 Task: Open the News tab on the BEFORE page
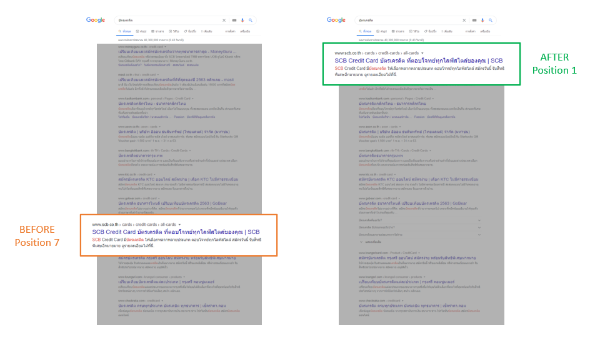157,31
